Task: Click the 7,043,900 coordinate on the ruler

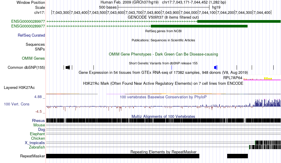Action: pos(170,12)
